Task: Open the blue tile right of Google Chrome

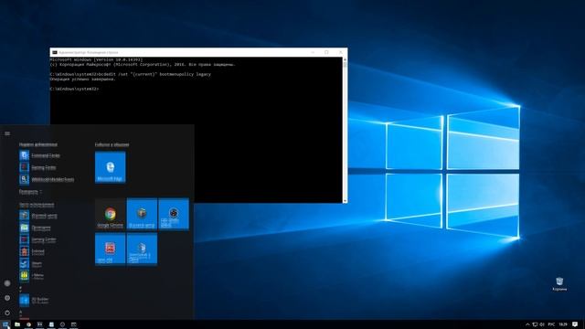Action: (x=142, y=214)
